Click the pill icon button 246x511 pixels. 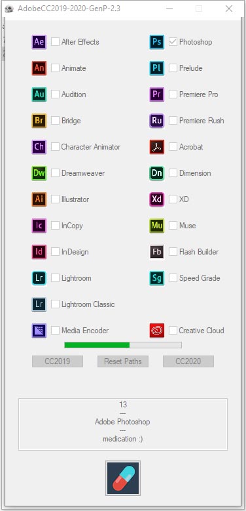(x=123, y=478)
